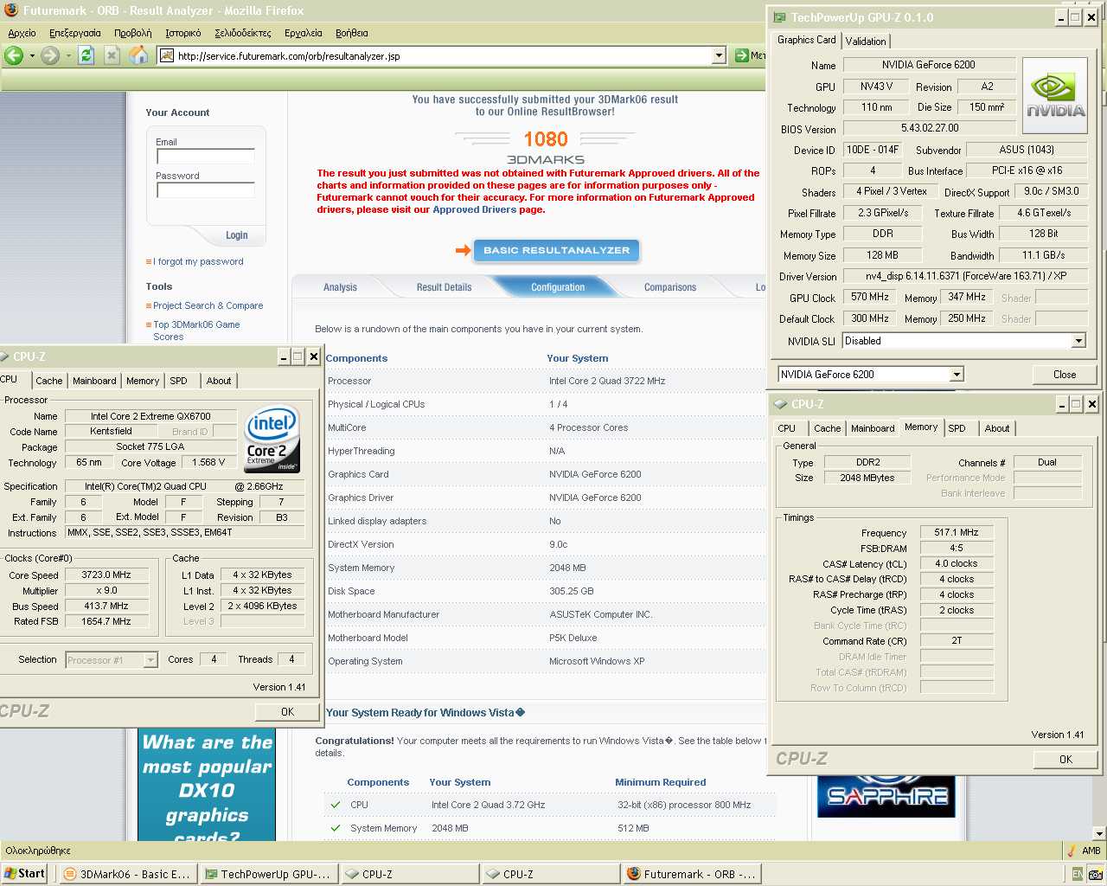The height and width of the screenshot is (886, 1107).
Task: Click the green Go arrow next to address bar
Action: [x=741, y=55]
